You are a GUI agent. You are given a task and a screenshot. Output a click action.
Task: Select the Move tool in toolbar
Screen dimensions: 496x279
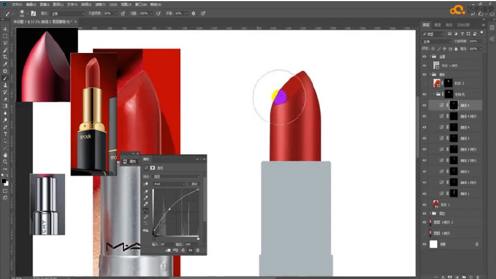(5, 29)
